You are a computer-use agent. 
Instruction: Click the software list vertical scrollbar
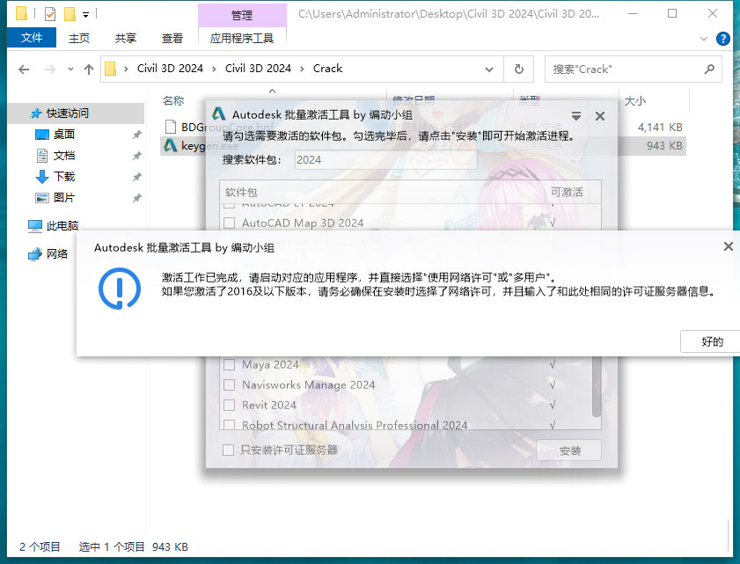tap(596, 387)
